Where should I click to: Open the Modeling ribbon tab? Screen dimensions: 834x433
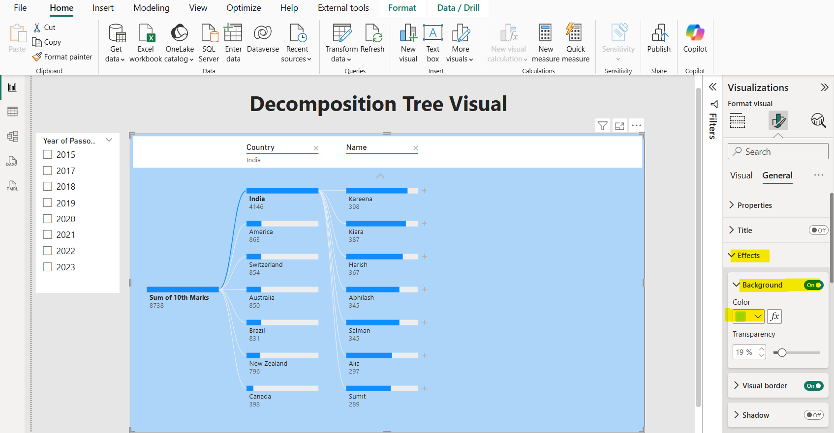151,8
